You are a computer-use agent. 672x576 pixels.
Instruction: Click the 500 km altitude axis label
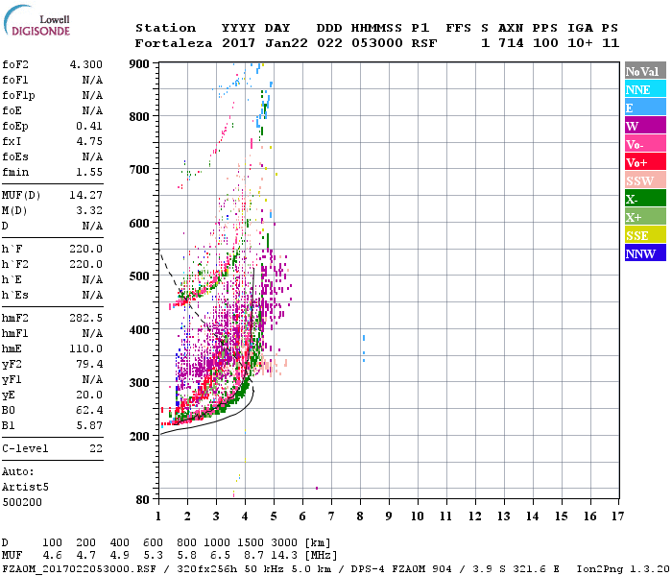click(x=139, y=276)
